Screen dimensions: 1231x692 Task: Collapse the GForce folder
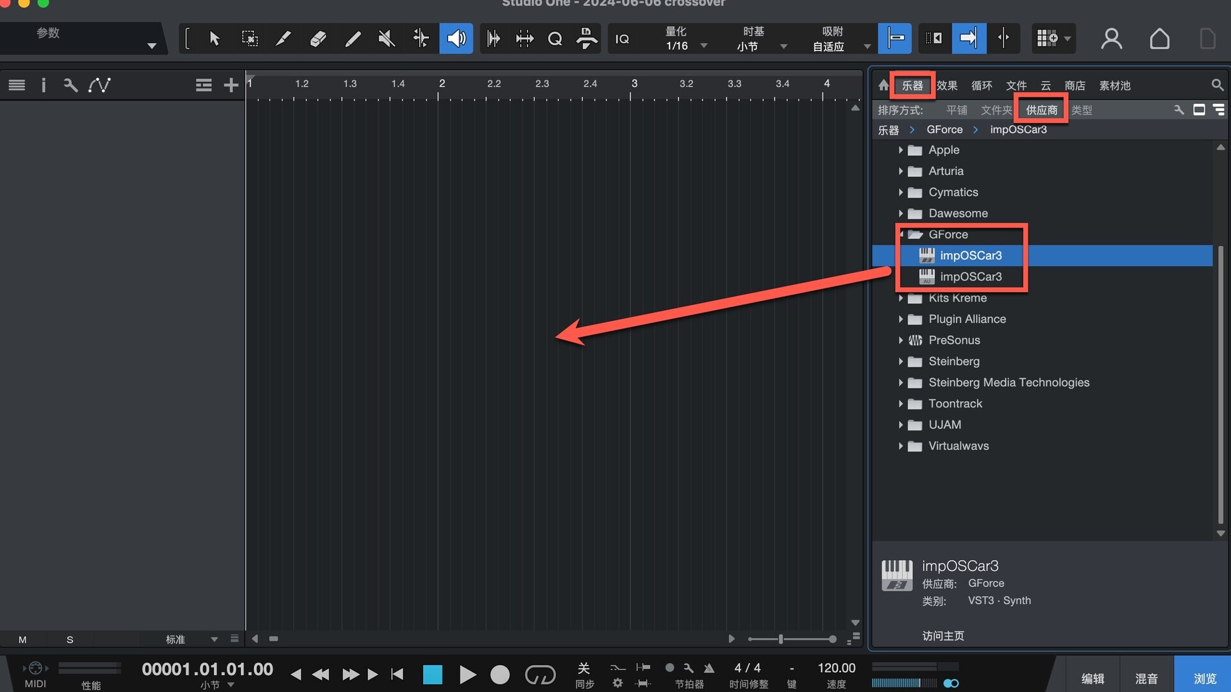coord(902,235)
